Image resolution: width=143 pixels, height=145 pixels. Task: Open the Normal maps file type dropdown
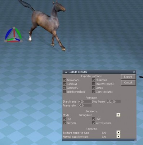[x=119, y=137]
